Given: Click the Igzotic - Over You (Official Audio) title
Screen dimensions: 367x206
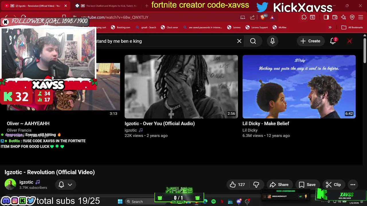Looking at the screenshot, I should point(160,124).
